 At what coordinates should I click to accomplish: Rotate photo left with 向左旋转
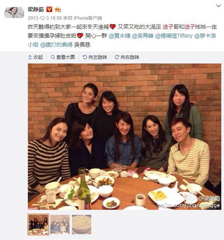(x=95, y=57)
